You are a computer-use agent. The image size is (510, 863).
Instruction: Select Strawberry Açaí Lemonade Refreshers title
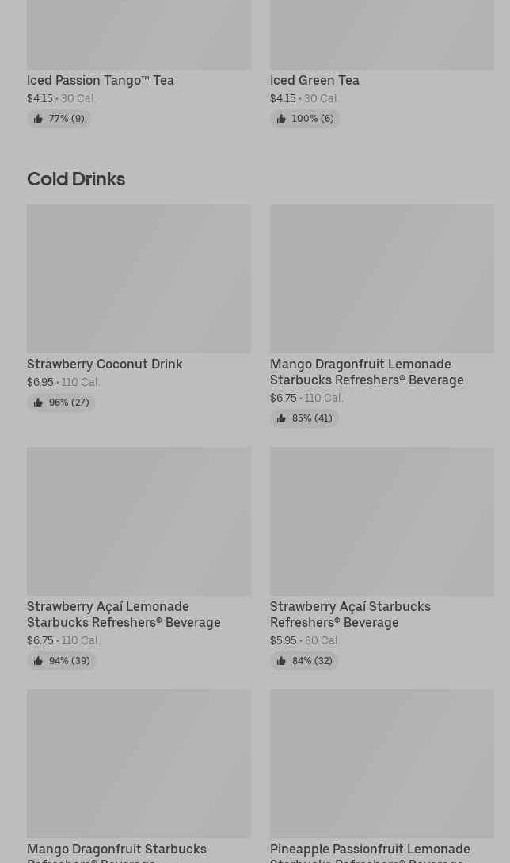point(124,614)
